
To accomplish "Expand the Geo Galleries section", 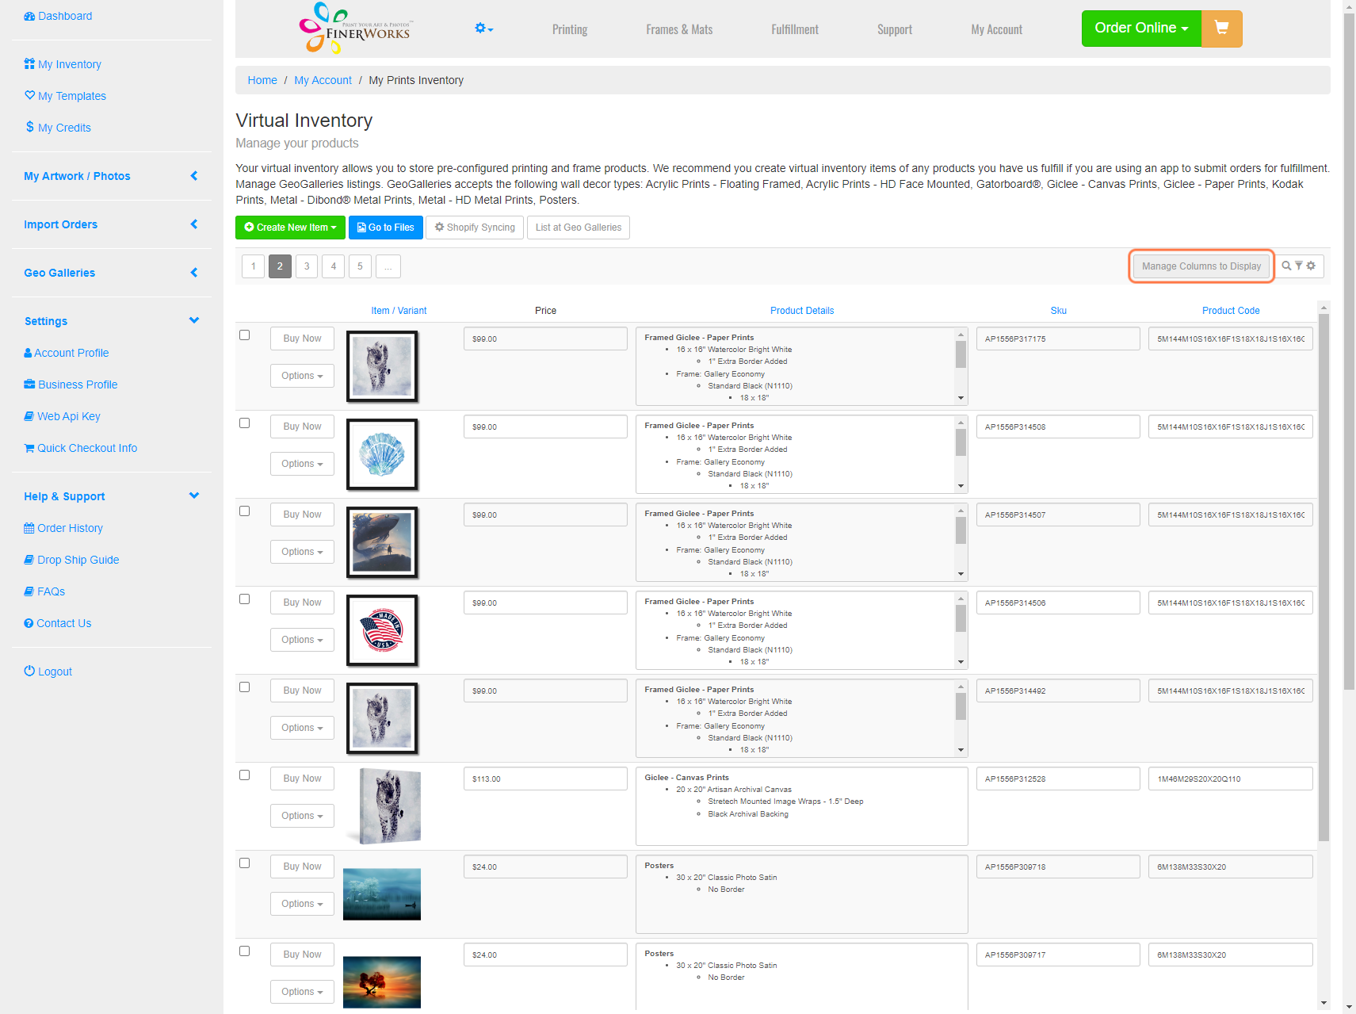I will point(111,273).
